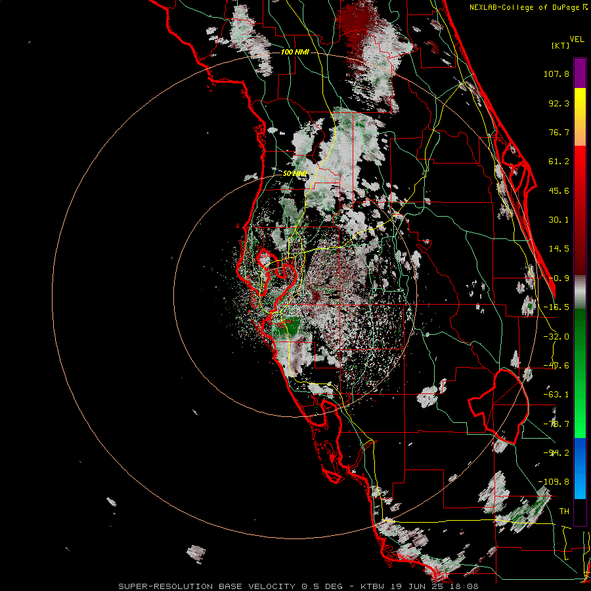591x591 pixels.
Task: Click the -32.0 velocity scale value
Action: pos(556,337)
